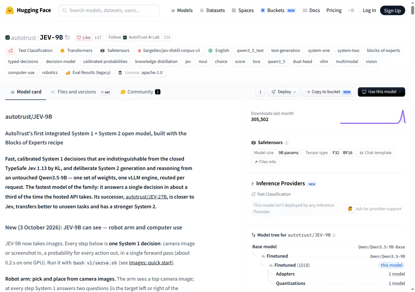The image size is (415, 292).
Task: Open Docs in top navigation
Action: click(x=311, y=10)
